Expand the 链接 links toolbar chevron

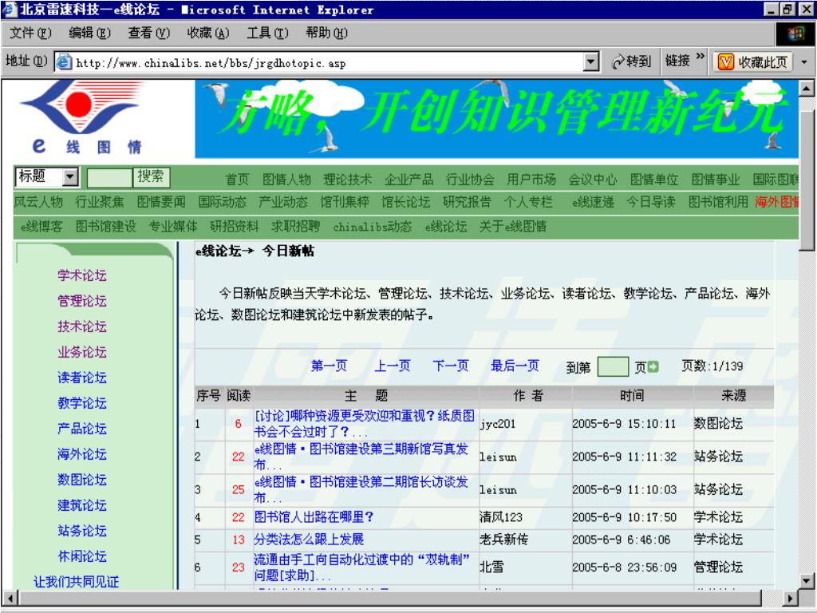701,57
